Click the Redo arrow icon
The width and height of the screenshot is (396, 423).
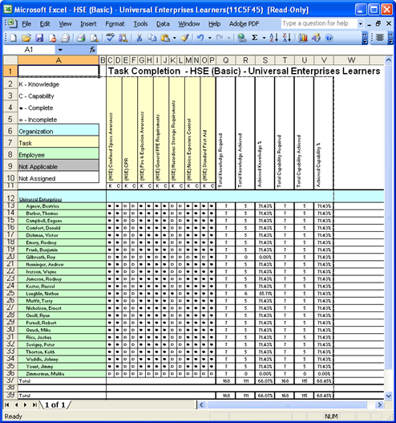[x=220, y=38]
